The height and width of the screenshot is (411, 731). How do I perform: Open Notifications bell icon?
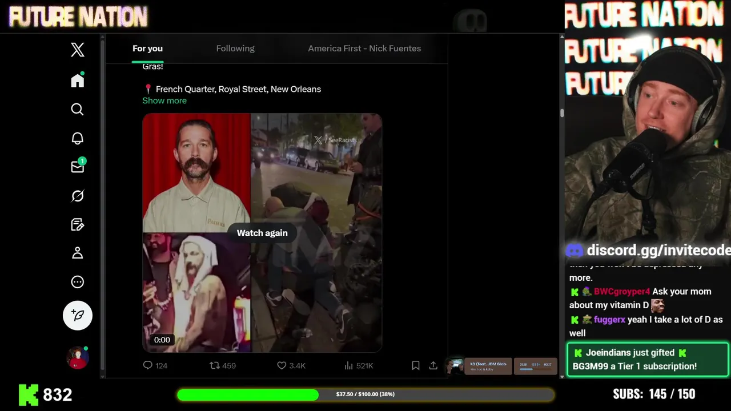pyautogui.click(x=78, y=138)
